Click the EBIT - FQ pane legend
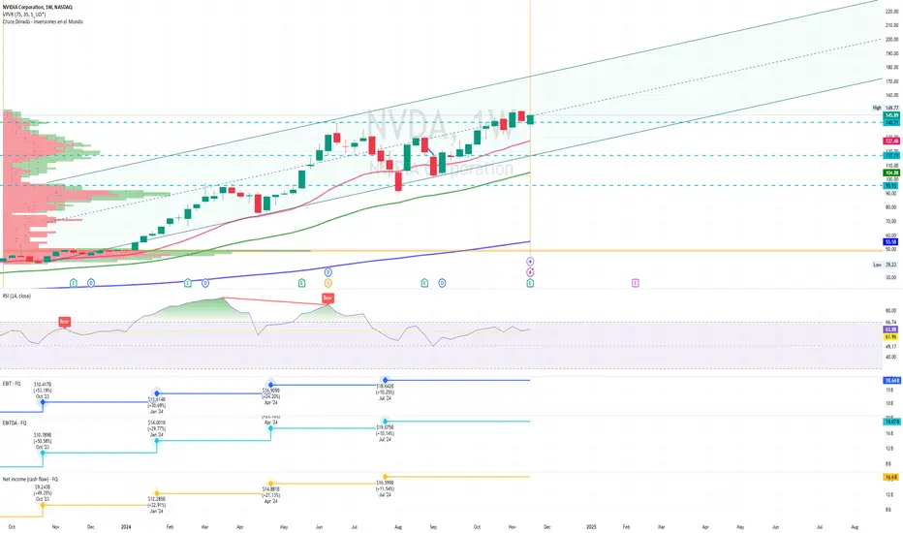 pyautogui.click(x=12, y=383)
